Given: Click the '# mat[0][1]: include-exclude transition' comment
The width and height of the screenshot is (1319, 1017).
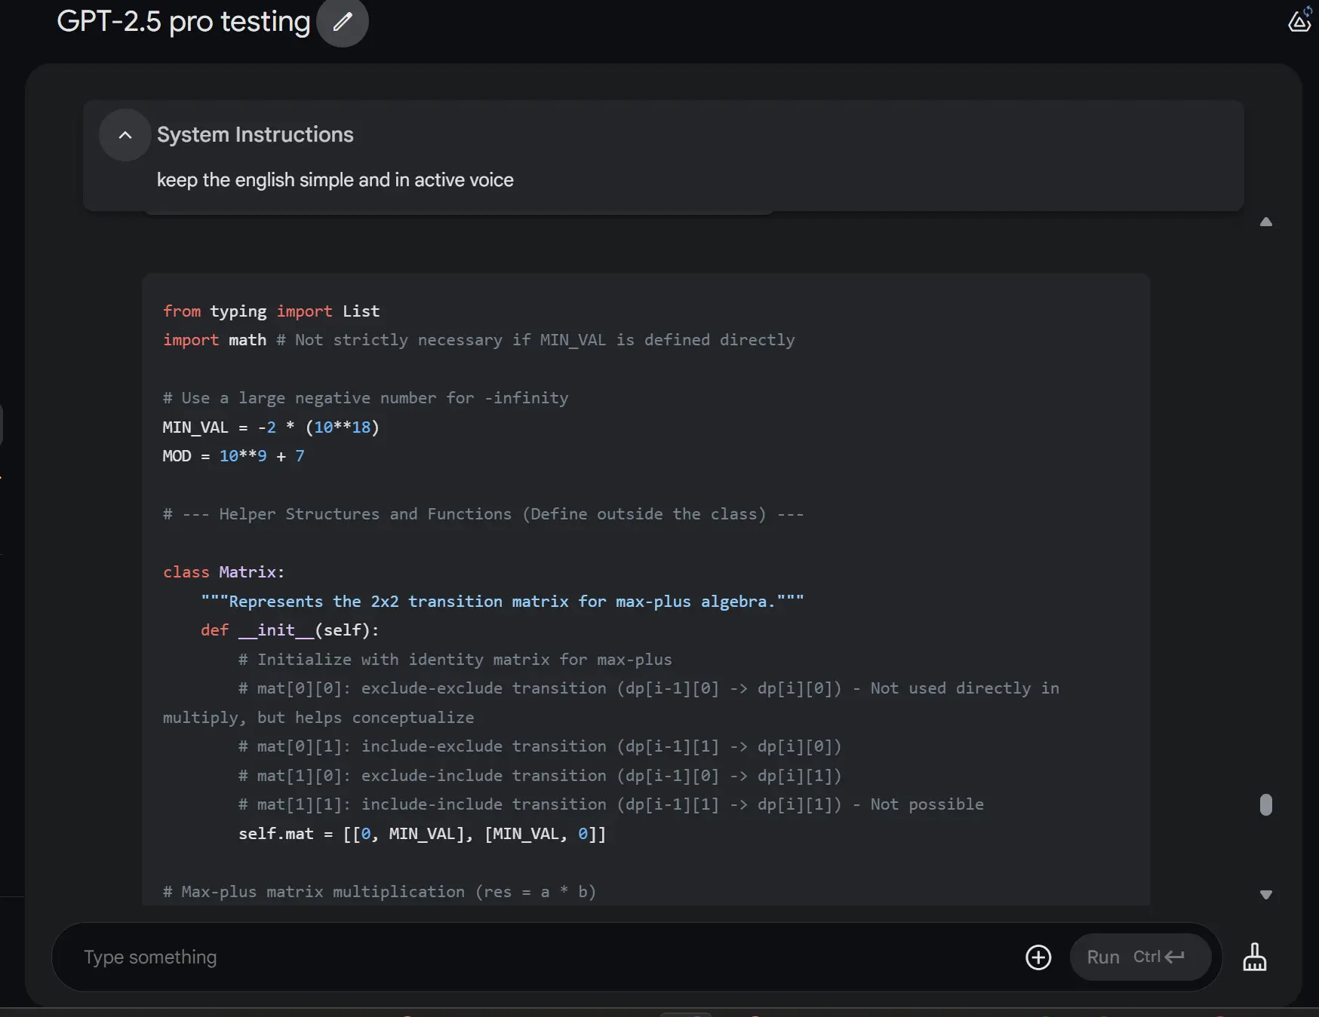Looking at the screenshot, I should (540, 746).
